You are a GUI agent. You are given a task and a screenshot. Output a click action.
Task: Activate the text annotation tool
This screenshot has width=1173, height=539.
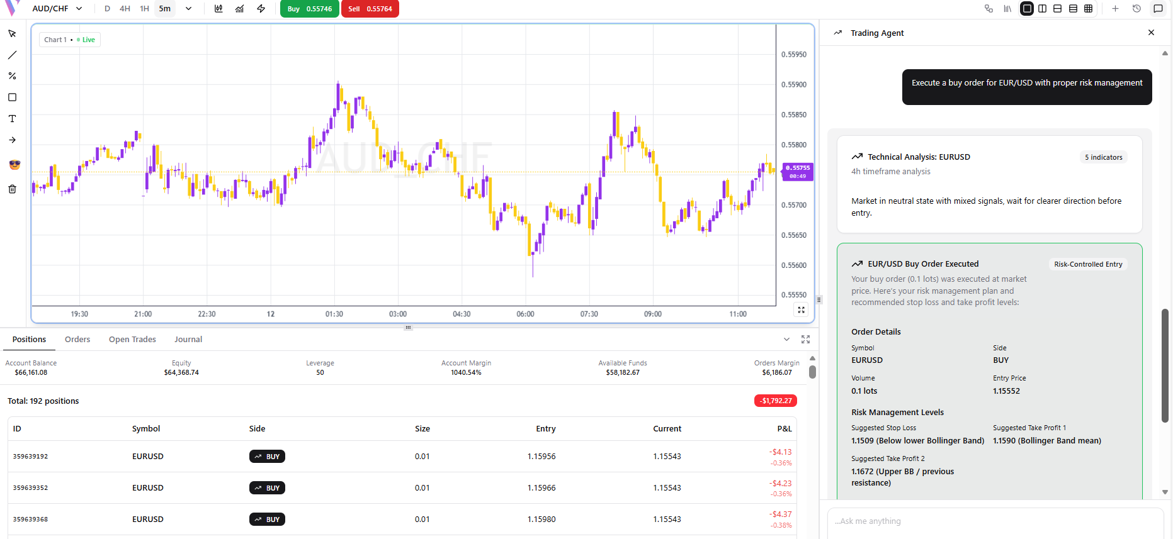(x=12, y=119)
